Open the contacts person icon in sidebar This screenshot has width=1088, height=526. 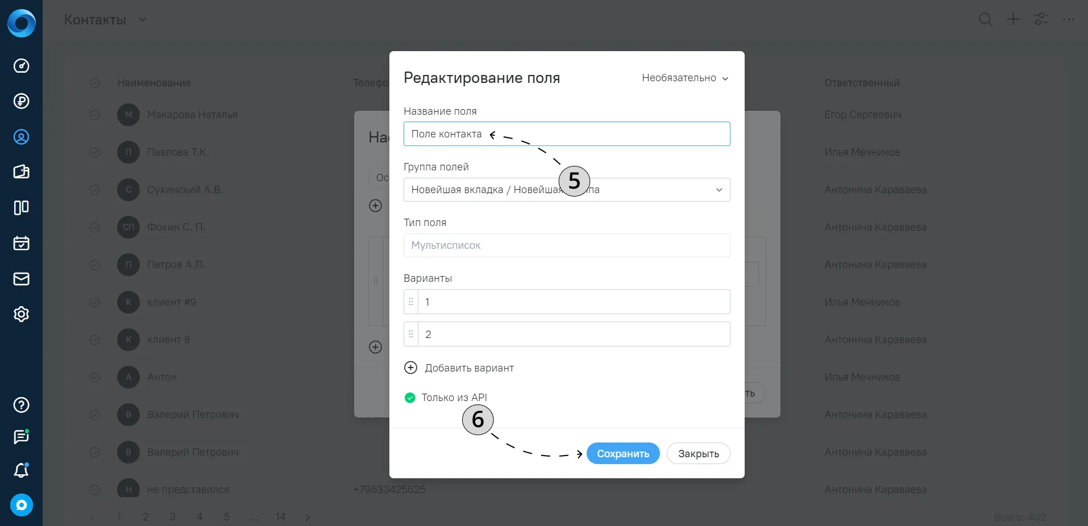21,137
